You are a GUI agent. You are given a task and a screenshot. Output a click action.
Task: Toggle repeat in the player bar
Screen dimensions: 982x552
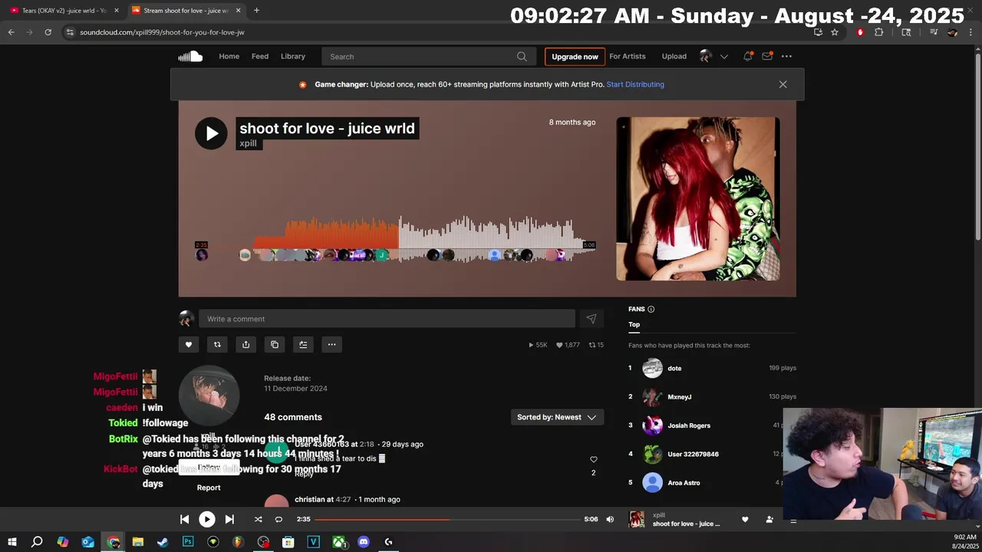click(x=278, y=519)
